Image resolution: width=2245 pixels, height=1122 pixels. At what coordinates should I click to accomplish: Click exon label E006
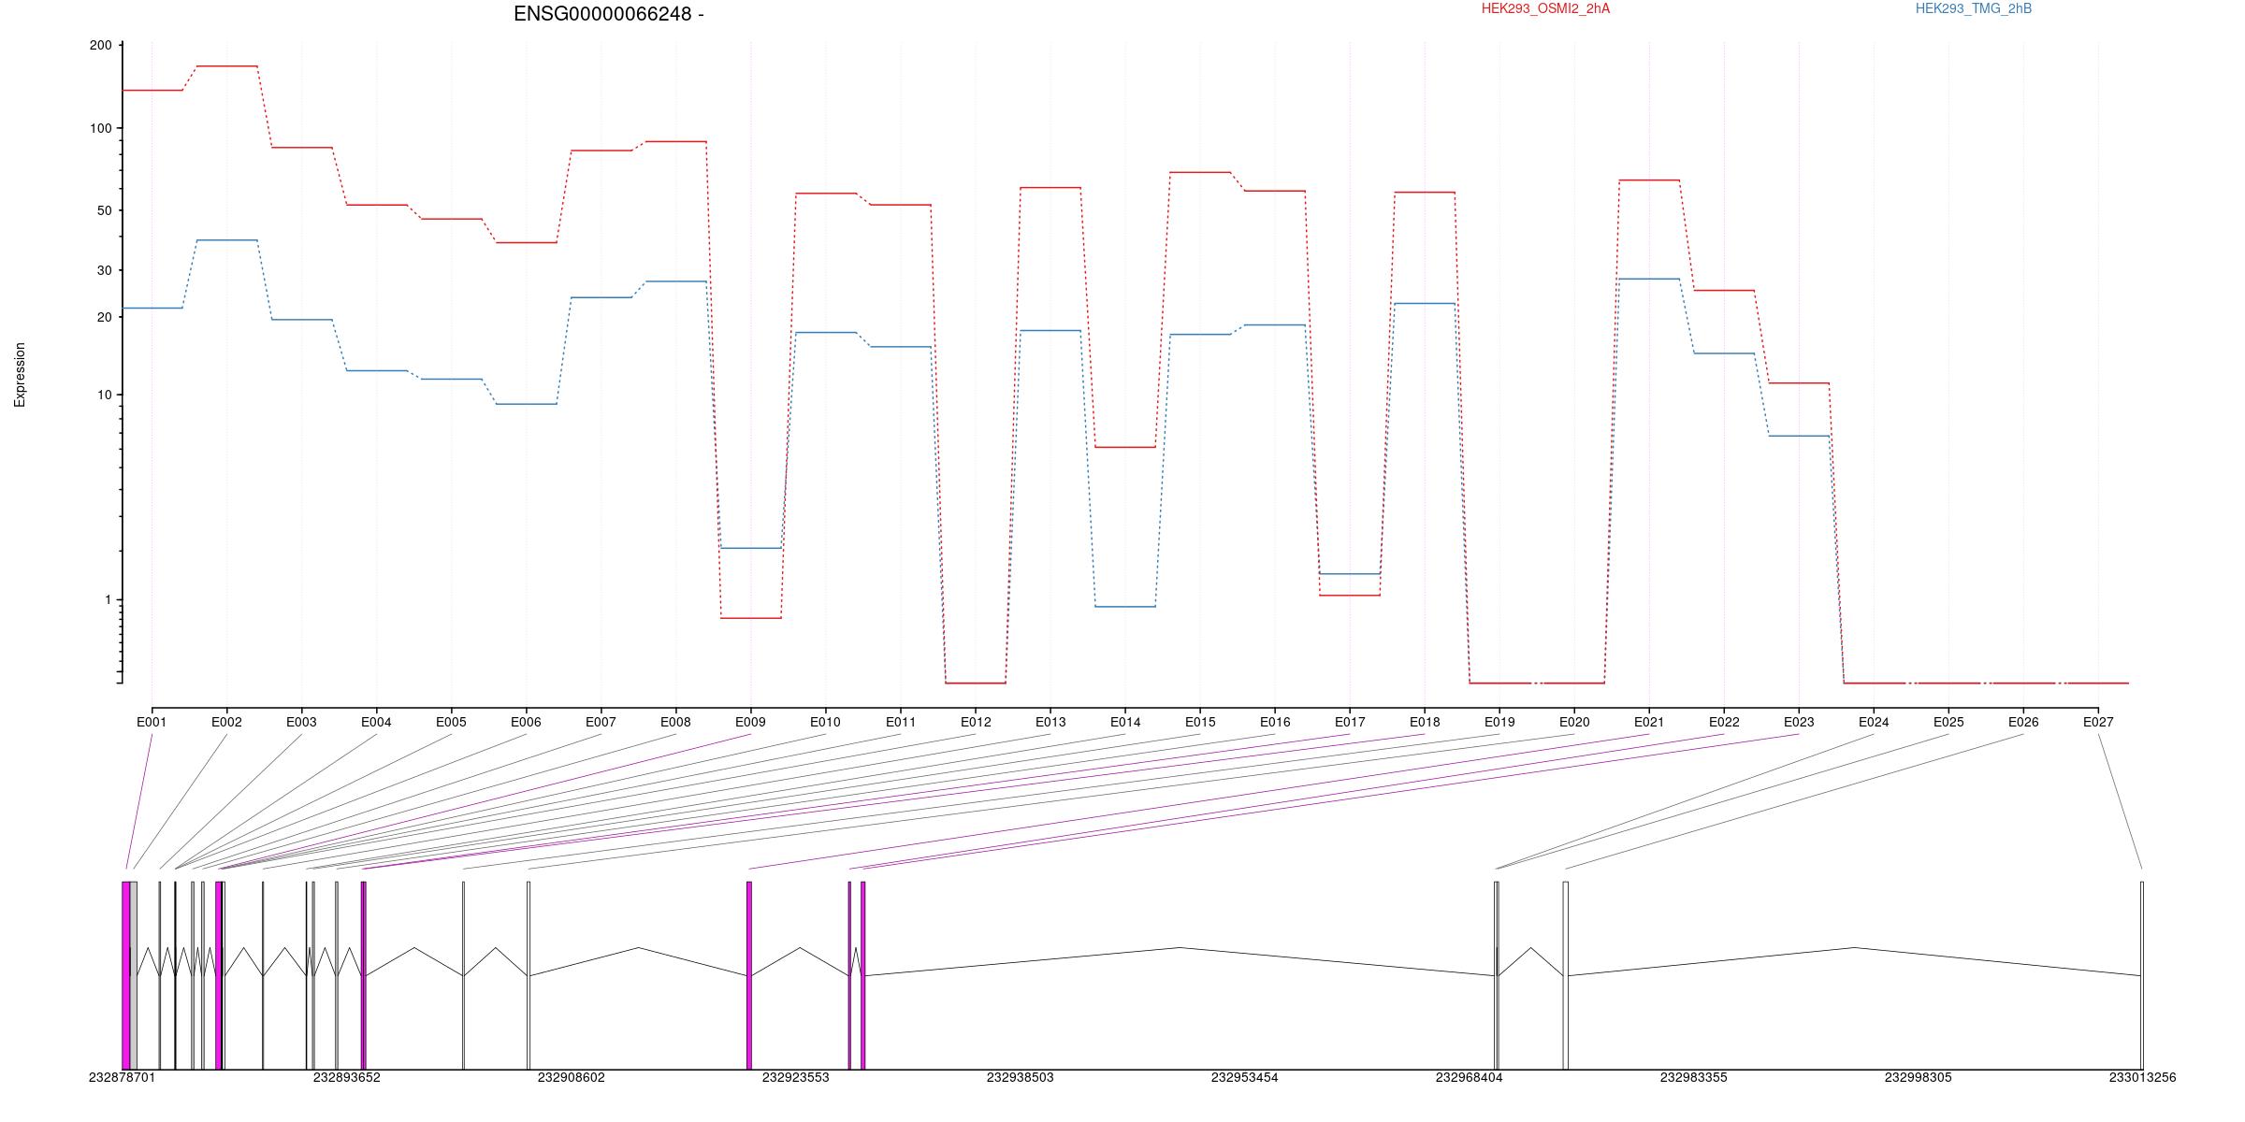pyautogui.click(x=526, y=722)
